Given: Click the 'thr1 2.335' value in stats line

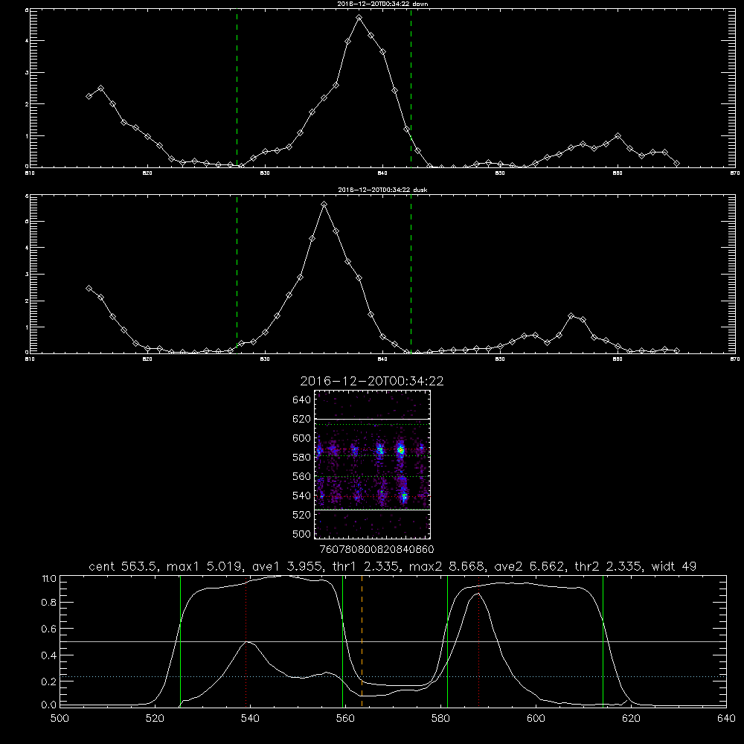Looking at the screenshot, I should (365, 566).
